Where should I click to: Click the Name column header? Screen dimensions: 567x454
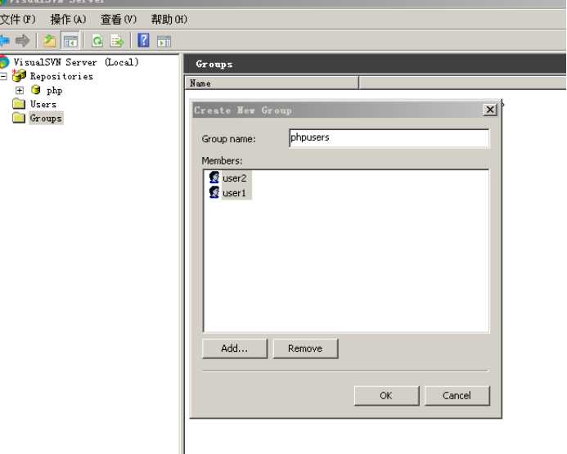click(x=272, y=83)
